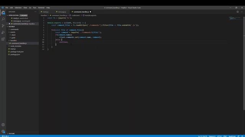The height and width of the screenshot is (137, 245).
Task: Open the Manage gear icon
Action: (3, 131)
